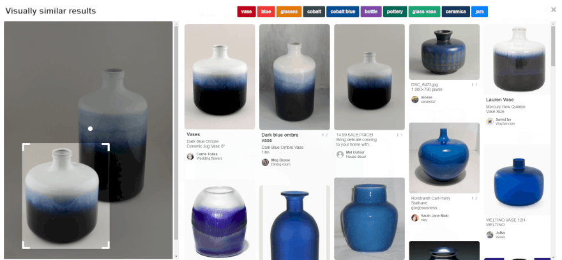
Task: Click Sarah Jane Maki avatar
Action: [415, 218]
